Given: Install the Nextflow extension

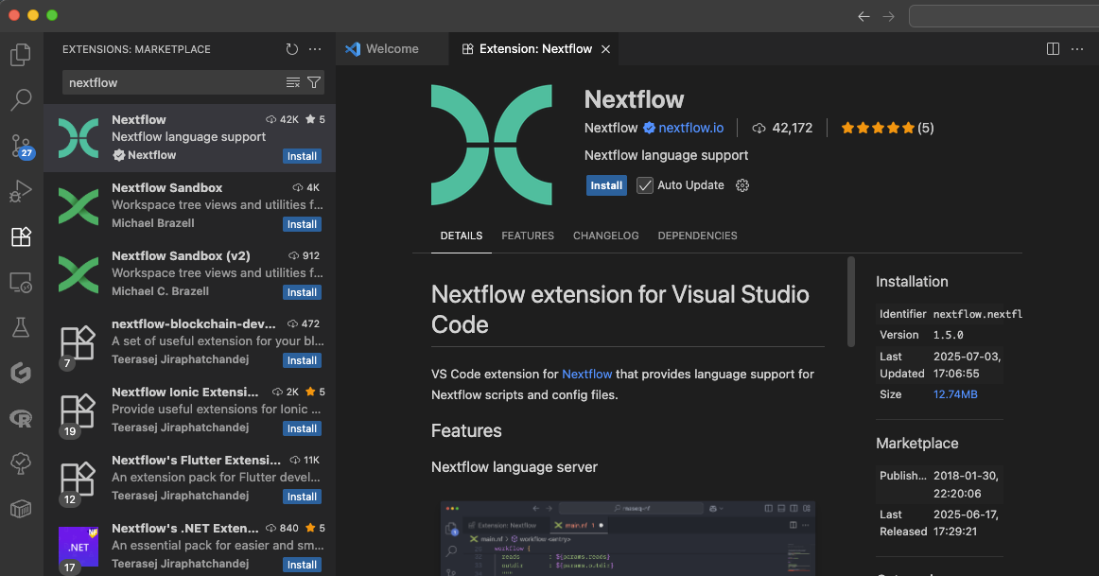Looking at the screenshot, I should pos(606,185).
